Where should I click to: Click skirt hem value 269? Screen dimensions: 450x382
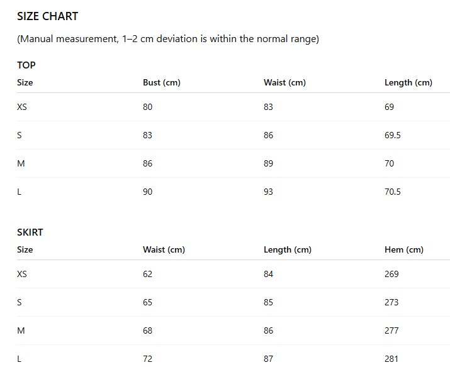391,274
